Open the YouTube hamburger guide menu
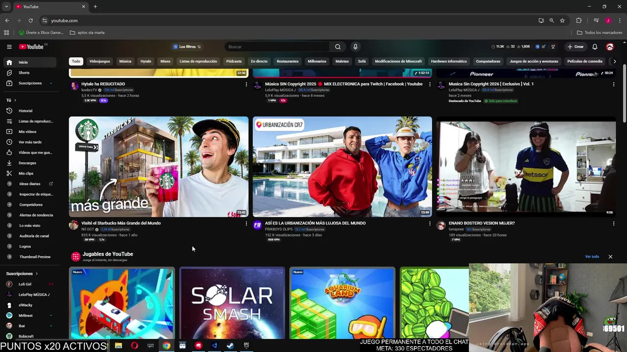The width and height of the screenshot is (627, 352). (9, 47)
